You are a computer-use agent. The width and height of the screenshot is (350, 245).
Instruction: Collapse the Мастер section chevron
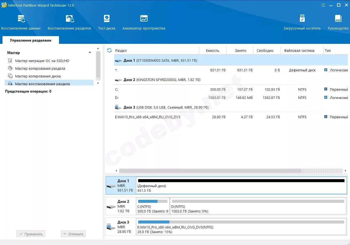[x=90, y=53]
